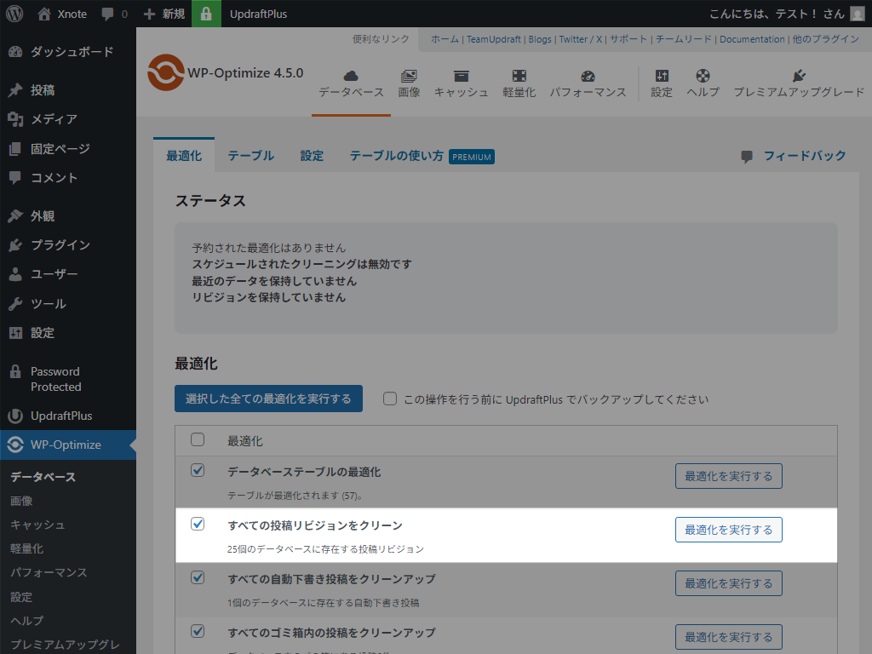872x654 pixels.
Task: Click the Password Protected lock icon
Action: [x=15, y=371]
